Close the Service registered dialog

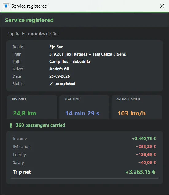162,6
